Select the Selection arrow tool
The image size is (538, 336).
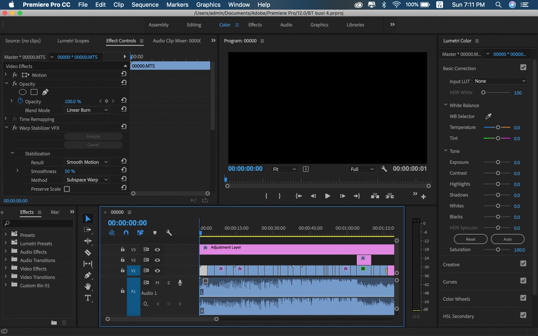pyautogui.click(x=88, y=219)
